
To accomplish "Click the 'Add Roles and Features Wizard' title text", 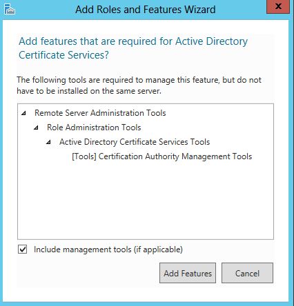I will point(146,10).
